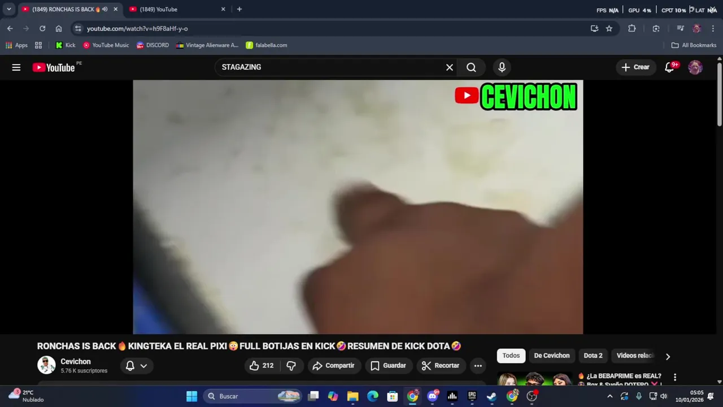The image size is (723, 407).
Task: Open the YouTube Music bookmark
Action: click(x=106, y=45)
